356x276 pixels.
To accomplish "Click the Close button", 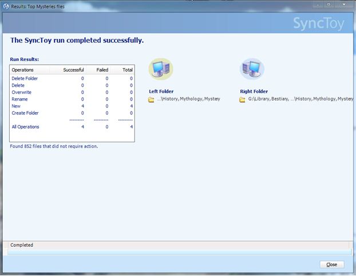I will [332, 265].
